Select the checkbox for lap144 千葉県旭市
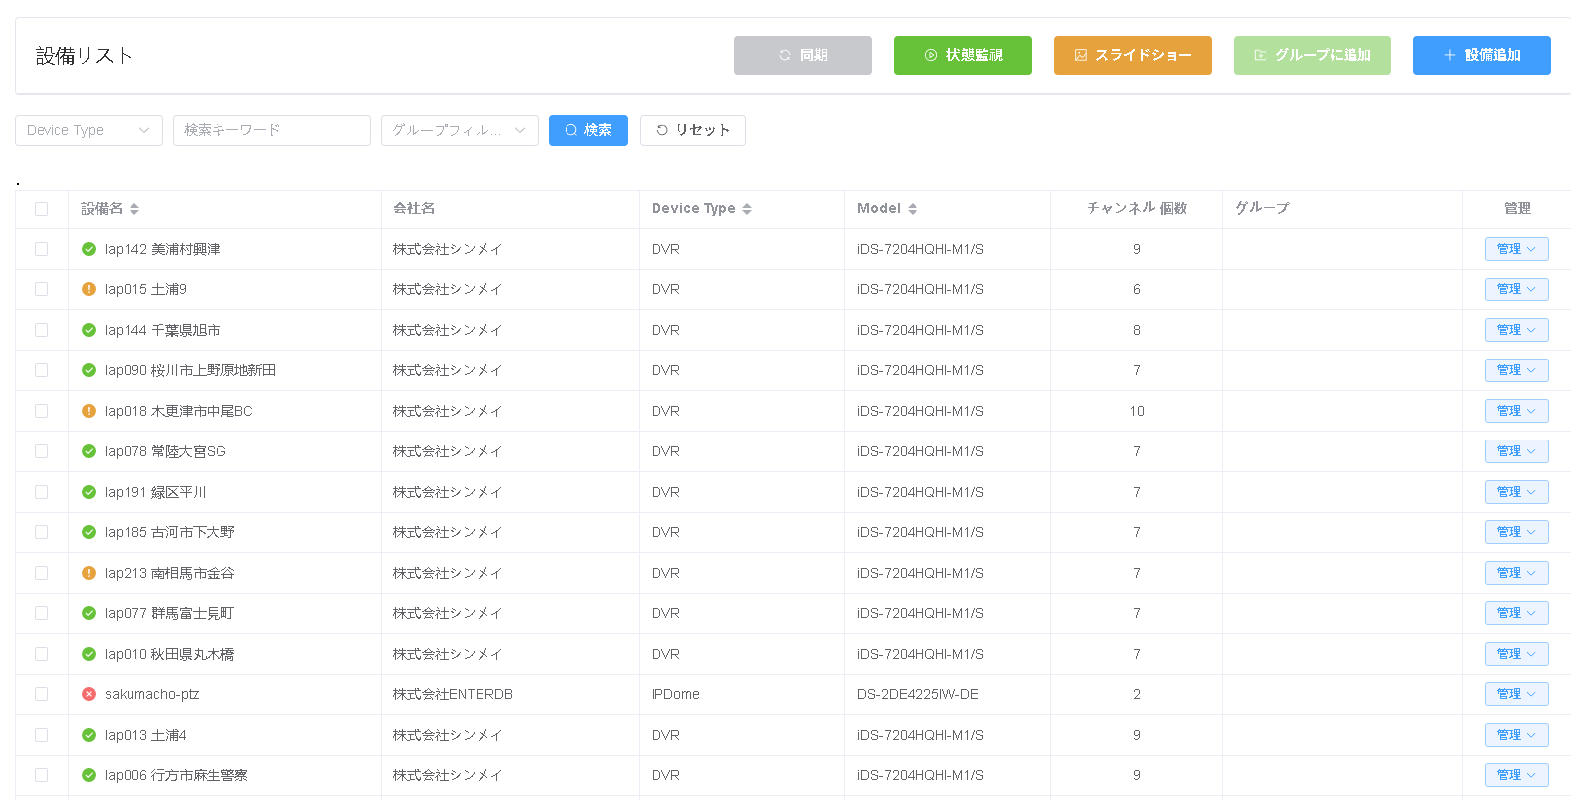Screen dimensions: 1571x800 42,330
